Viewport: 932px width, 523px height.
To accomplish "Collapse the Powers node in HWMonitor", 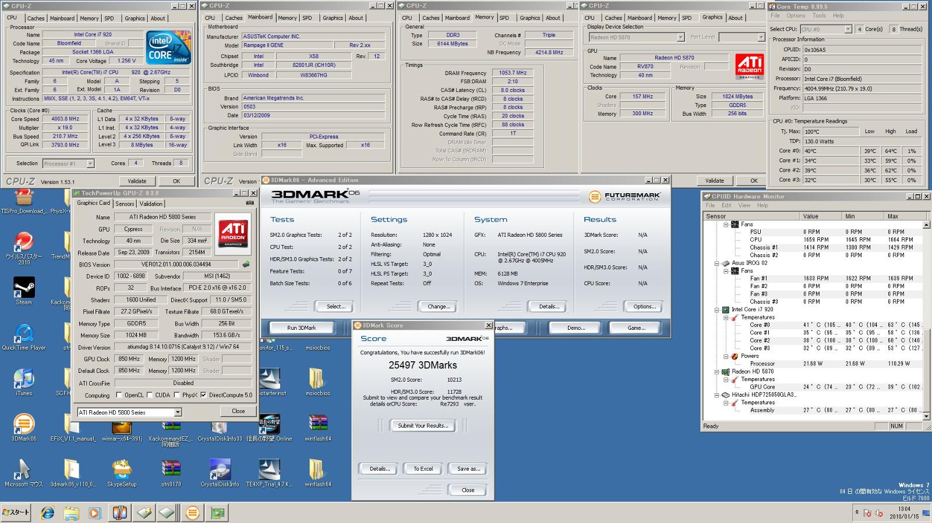I will (726, 356).
